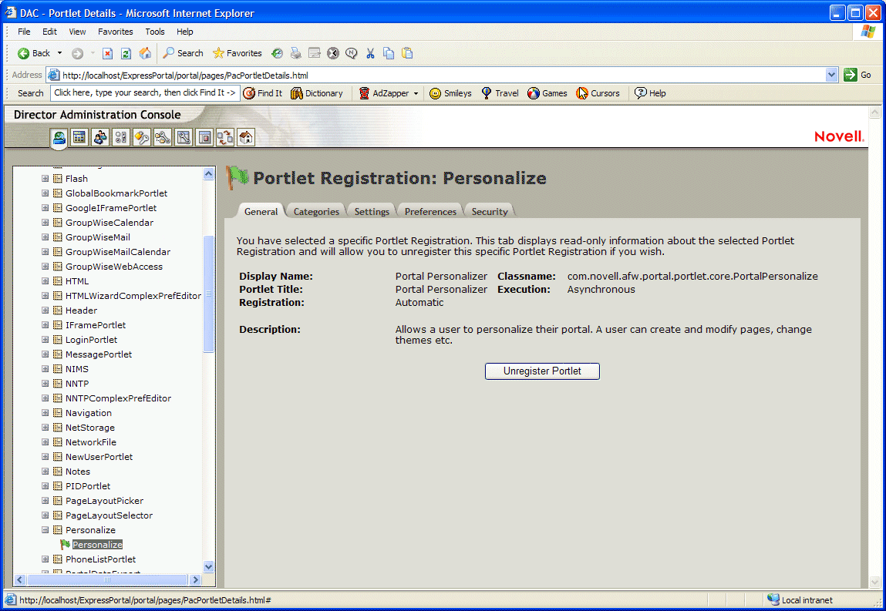Select the NetStorage portlet in tree
The image size is (886, 611).
90,428
